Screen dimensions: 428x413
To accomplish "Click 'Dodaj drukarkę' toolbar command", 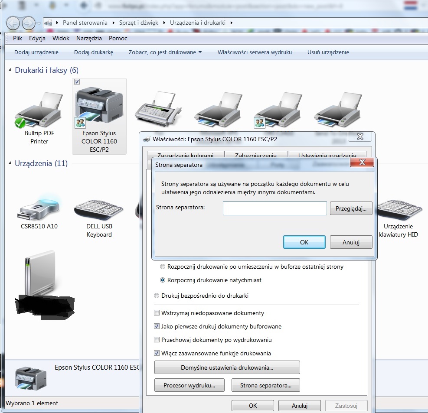I will click(x=94, y=52).
